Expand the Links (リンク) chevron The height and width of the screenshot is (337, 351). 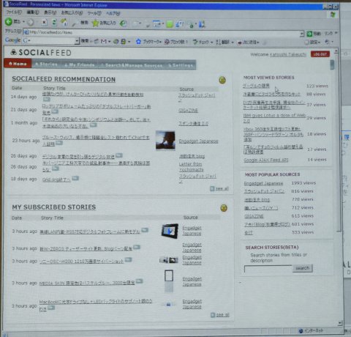point(336,33)
